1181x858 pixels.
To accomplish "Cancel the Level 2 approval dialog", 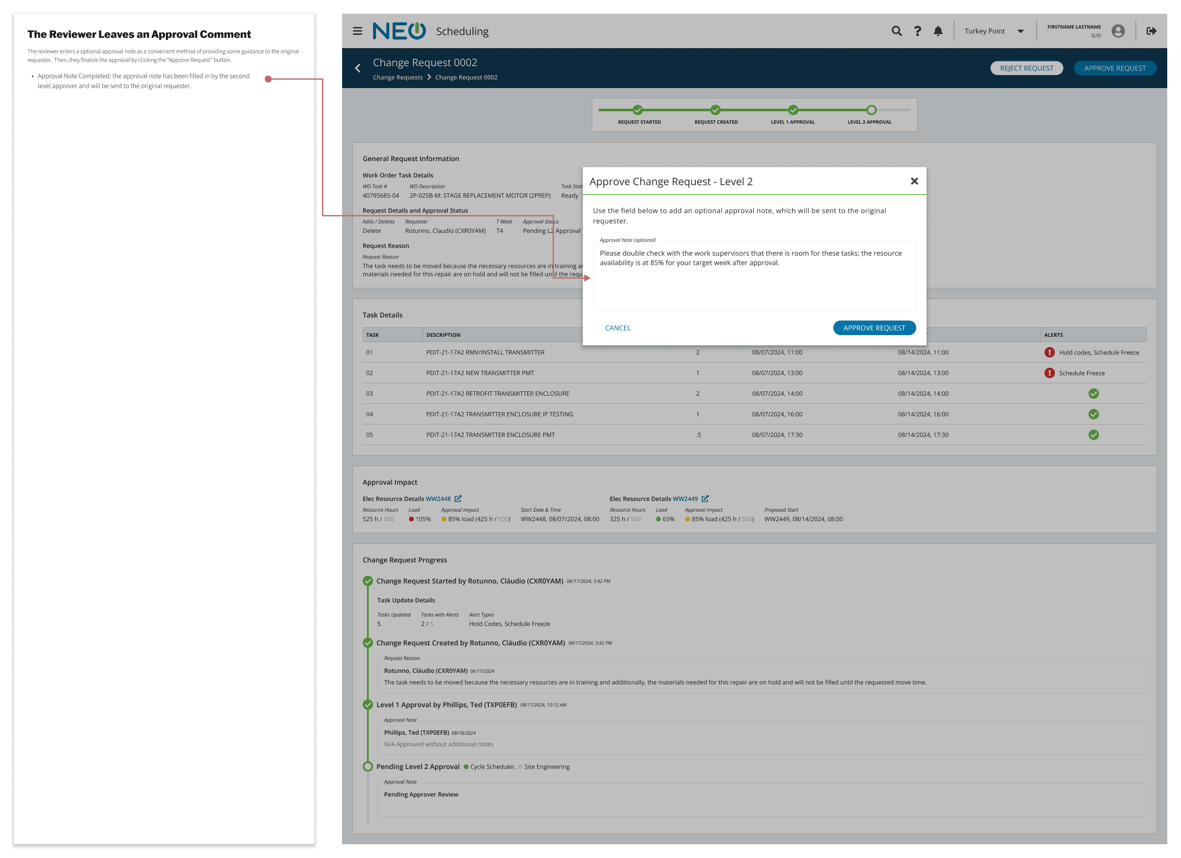I will tap(618, 328).
